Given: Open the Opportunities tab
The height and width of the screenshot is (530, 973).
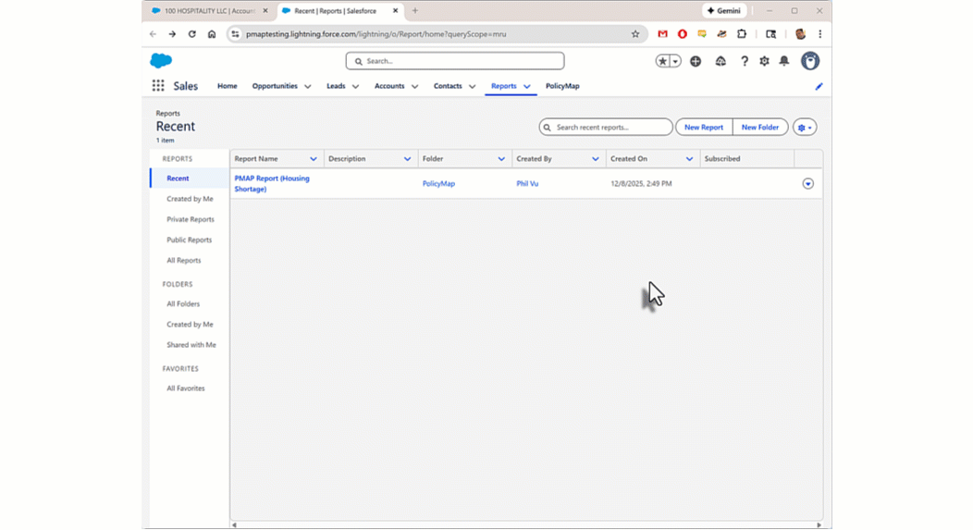Looking at the screenshot, I should [x=275, y=86].
